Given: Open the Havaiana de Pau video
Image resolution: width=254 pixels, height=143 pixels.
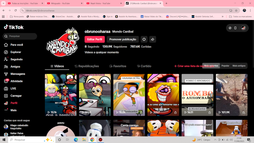Looking at the screenshot, I should [x=129, y=95].
